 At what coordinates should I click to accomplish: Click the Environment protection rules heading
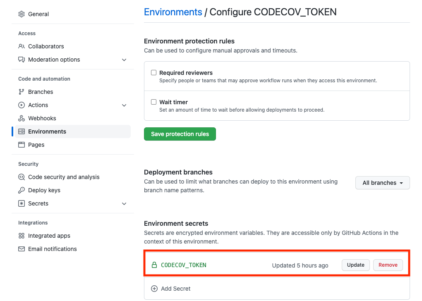[x=189, y=41]
